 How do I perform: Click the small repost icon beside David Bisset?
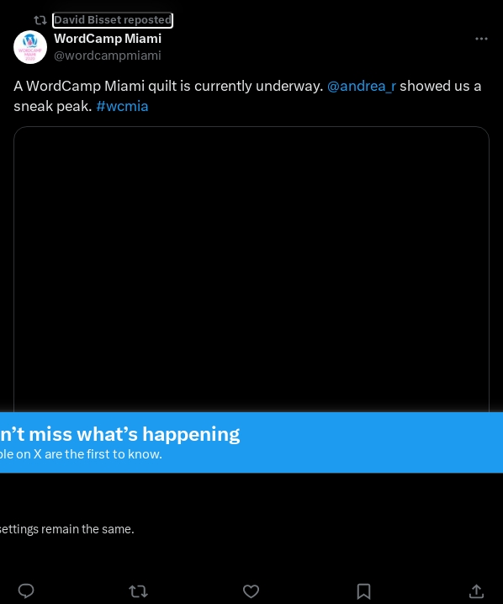pos(40,20)
